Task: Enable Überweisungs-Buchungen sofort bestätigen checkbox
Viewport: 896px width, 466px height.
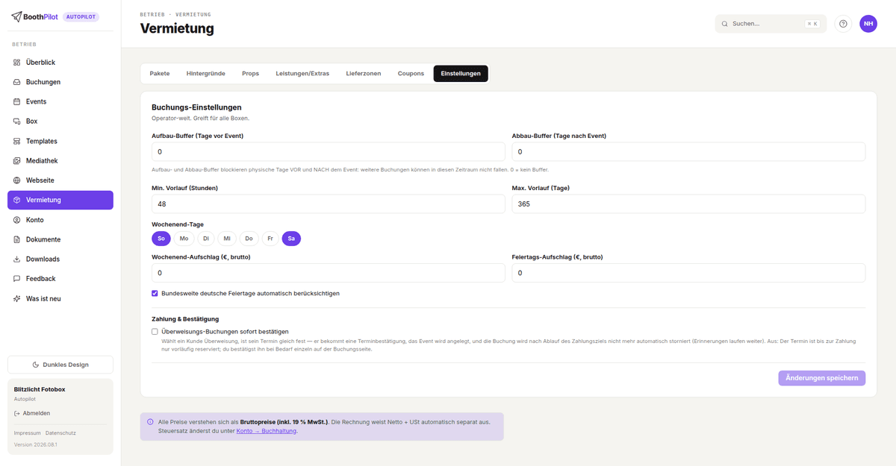Action: (x=155, y=331)
